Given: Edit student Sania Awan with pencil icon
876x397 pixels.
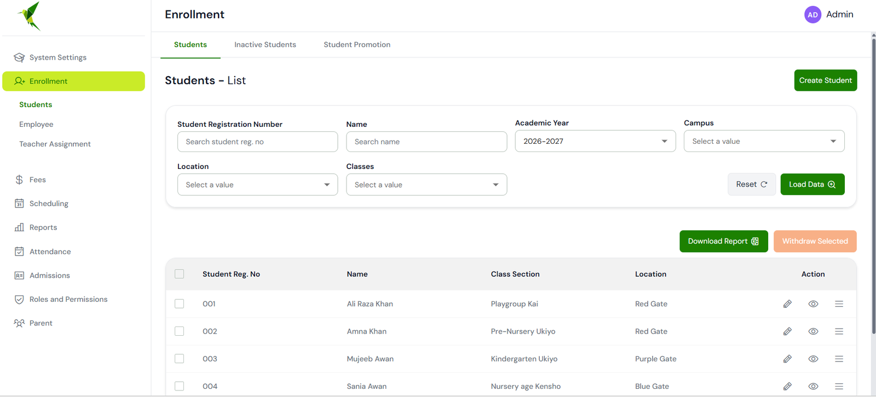Looking at the screenshot, I should point(787,386).
